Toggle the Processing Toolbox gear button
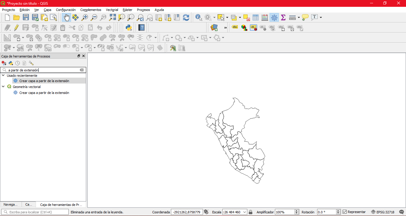406x216 pixels. [274, 17]
